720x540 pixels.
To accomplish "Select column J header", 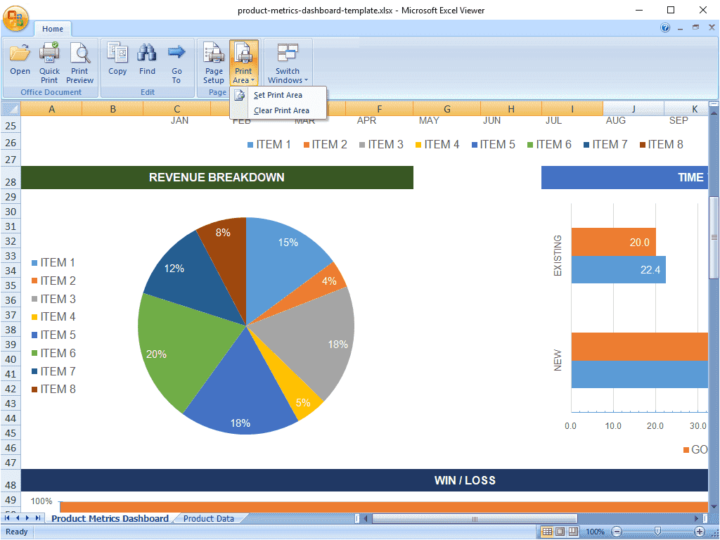I will (x=634, y=109).
